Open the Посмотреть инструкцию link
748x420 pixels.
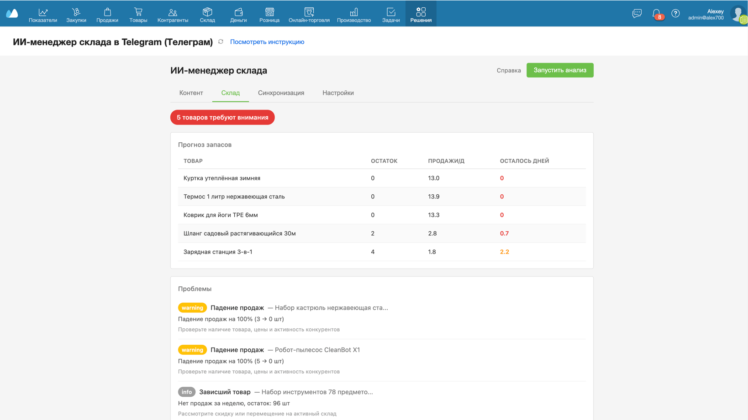267,41
